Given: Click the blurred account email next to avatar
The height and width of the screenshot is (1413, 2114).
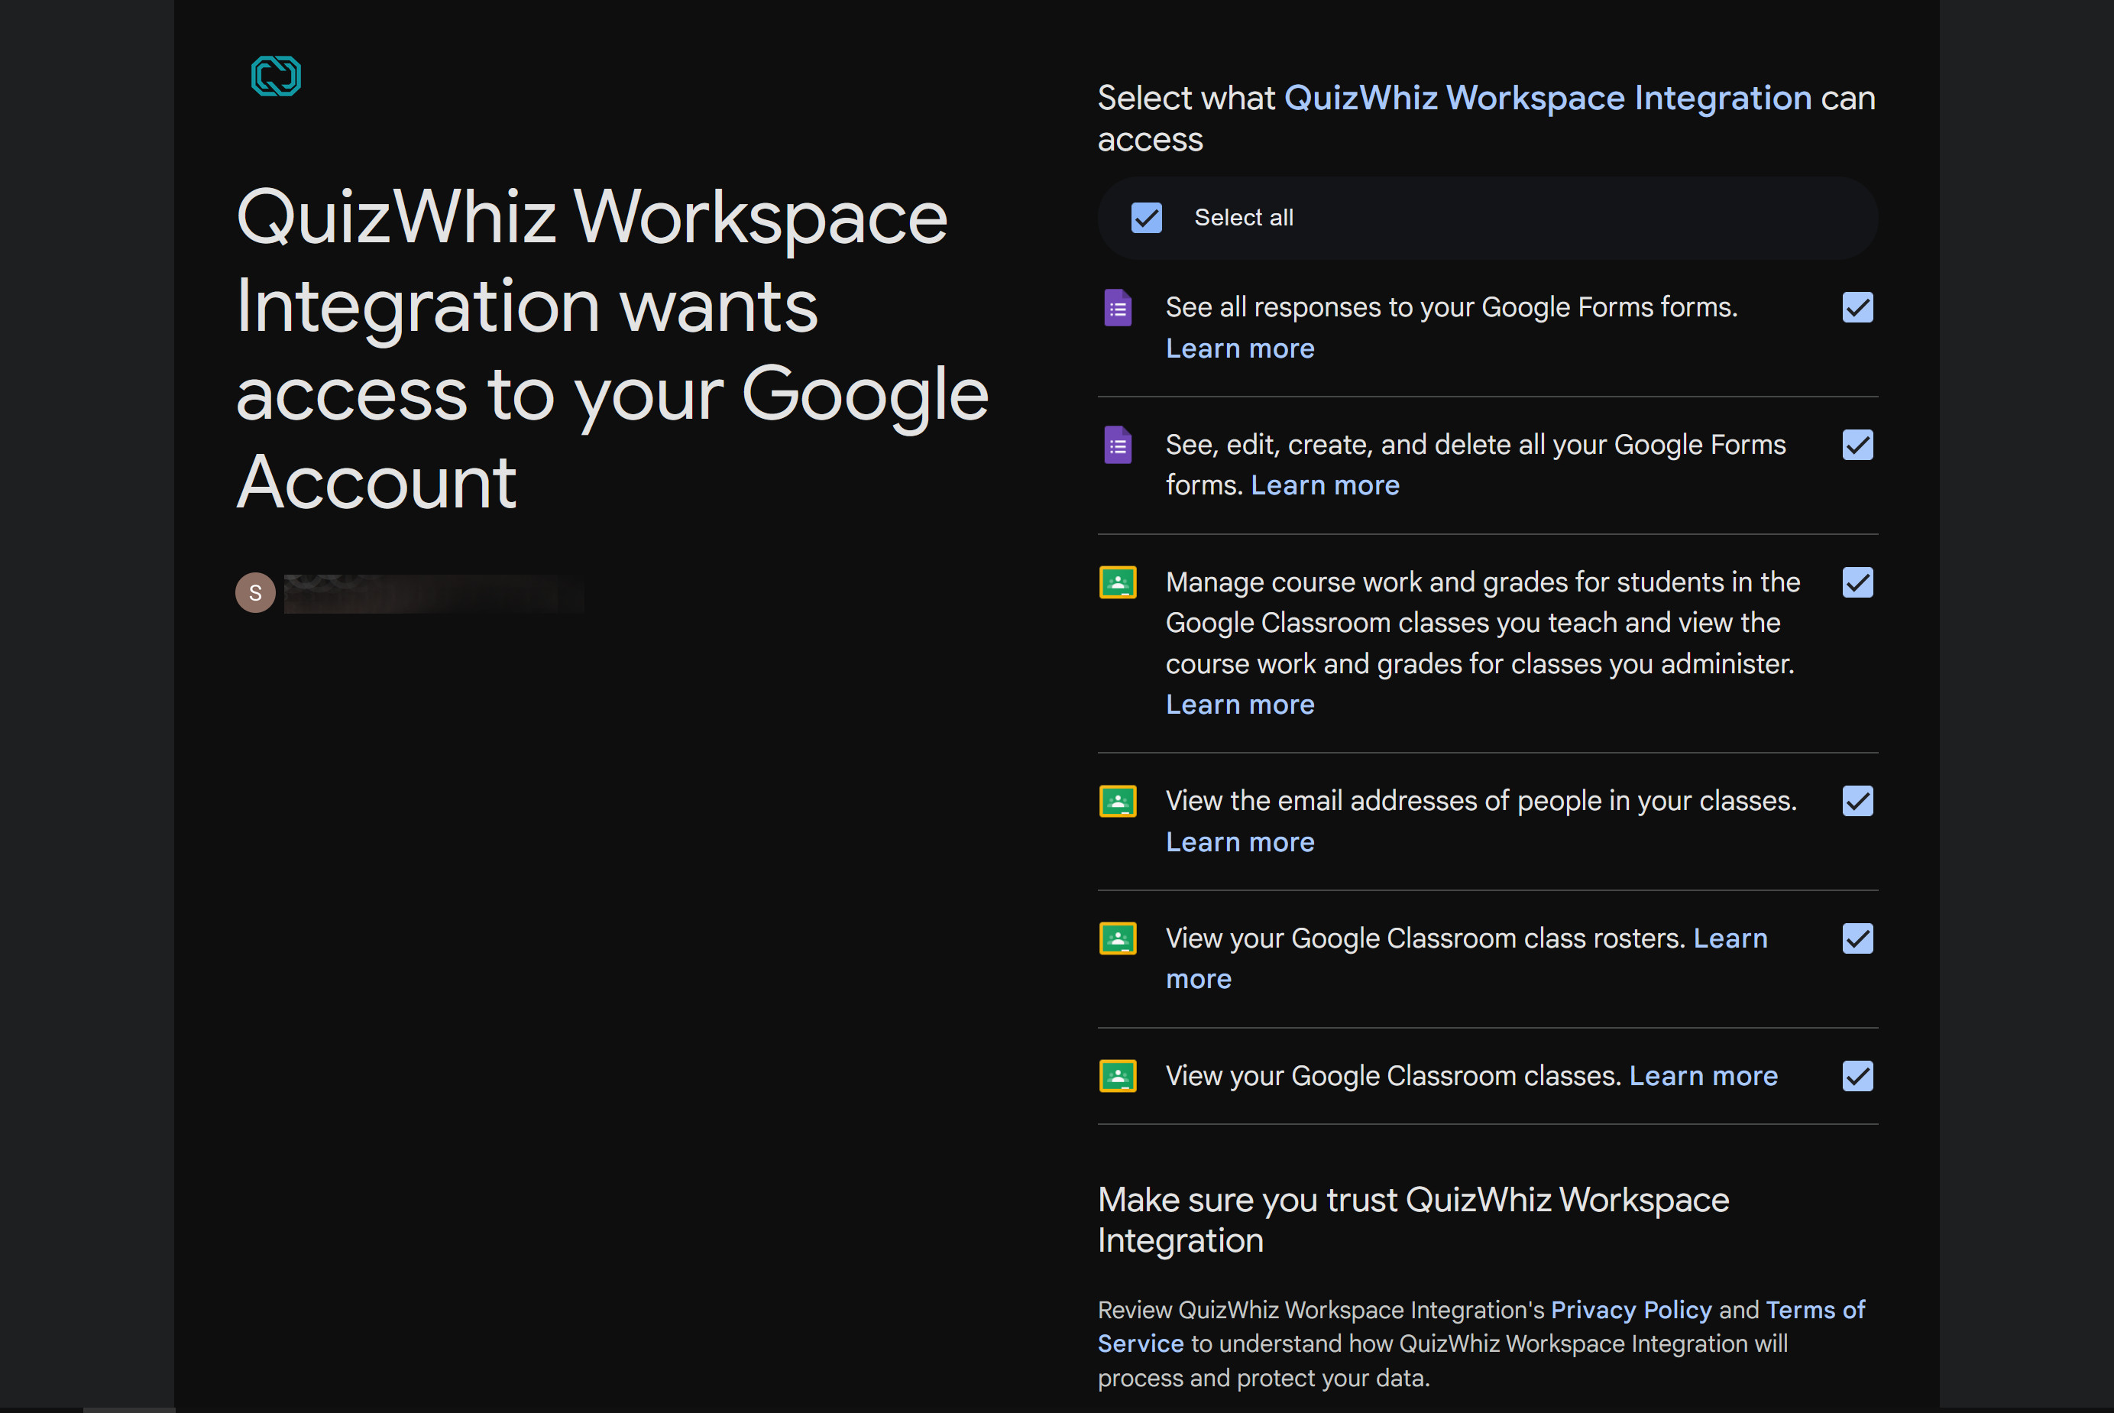Looking at the screenshot, I should (x=434, y=594).
